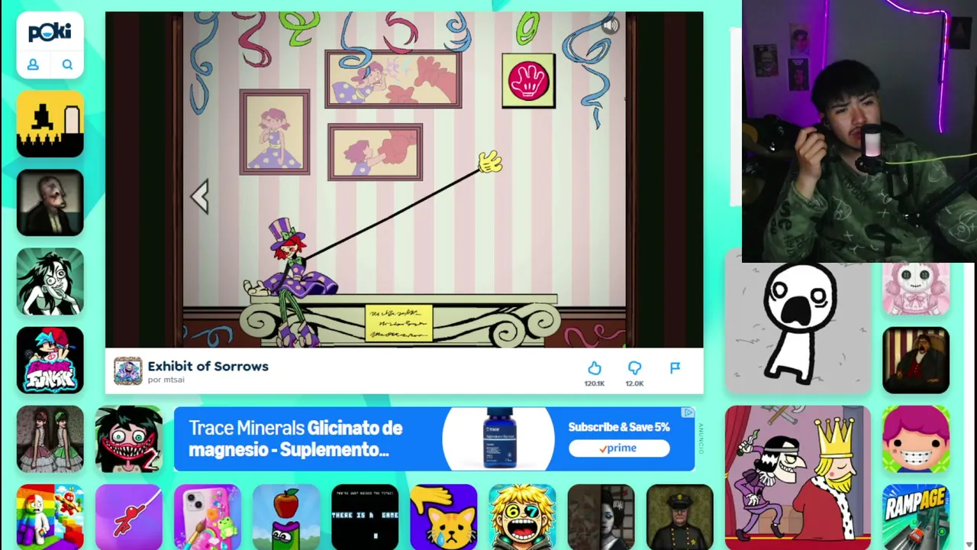Click the Exhibit of Sorrows game icon
Image resolution: width=977 pixels, height=550 pixels.
128,371
